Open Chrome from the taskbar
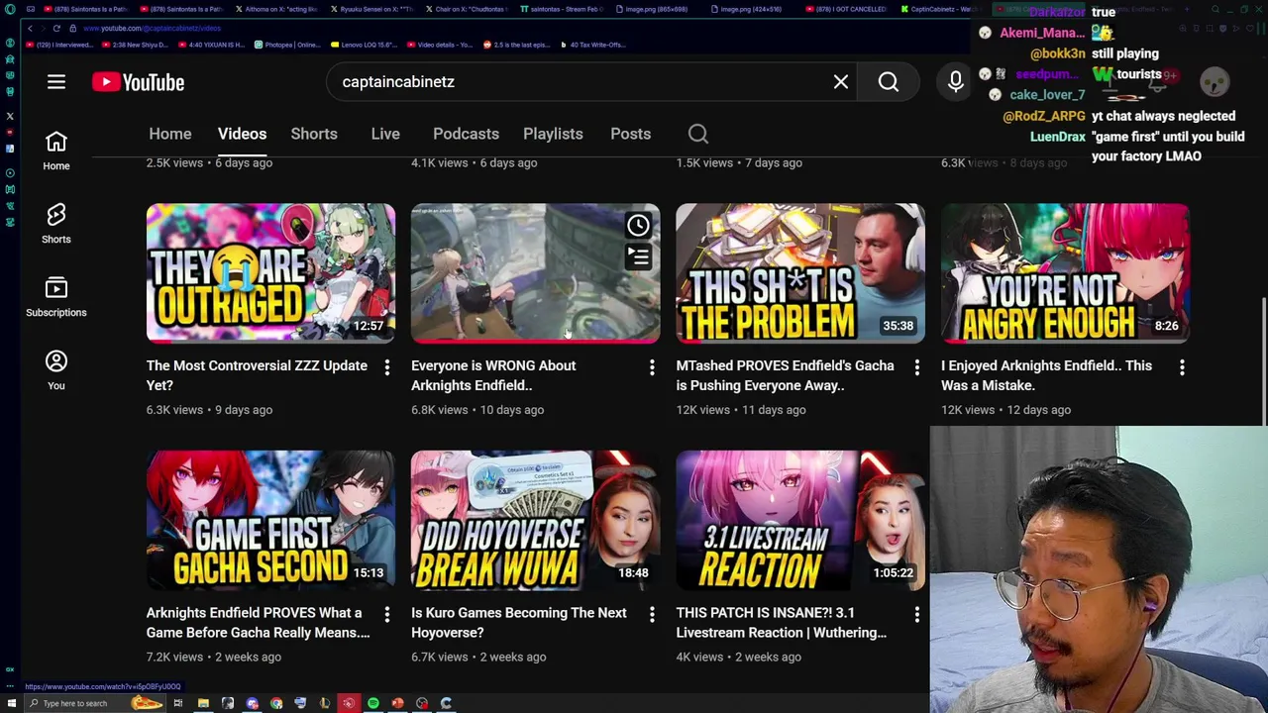The image size is (1268, 713). pyautogui.click(x=276, y=703)
